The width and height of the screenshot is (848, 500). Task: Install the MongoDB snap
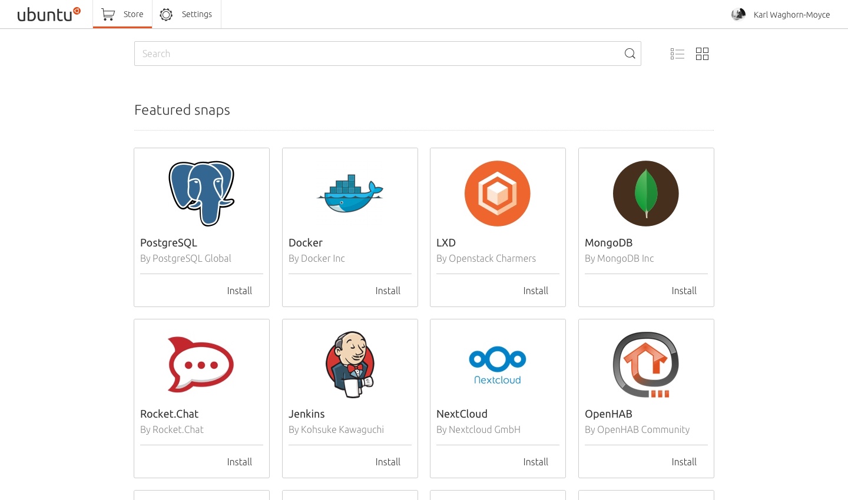[684, 291]
